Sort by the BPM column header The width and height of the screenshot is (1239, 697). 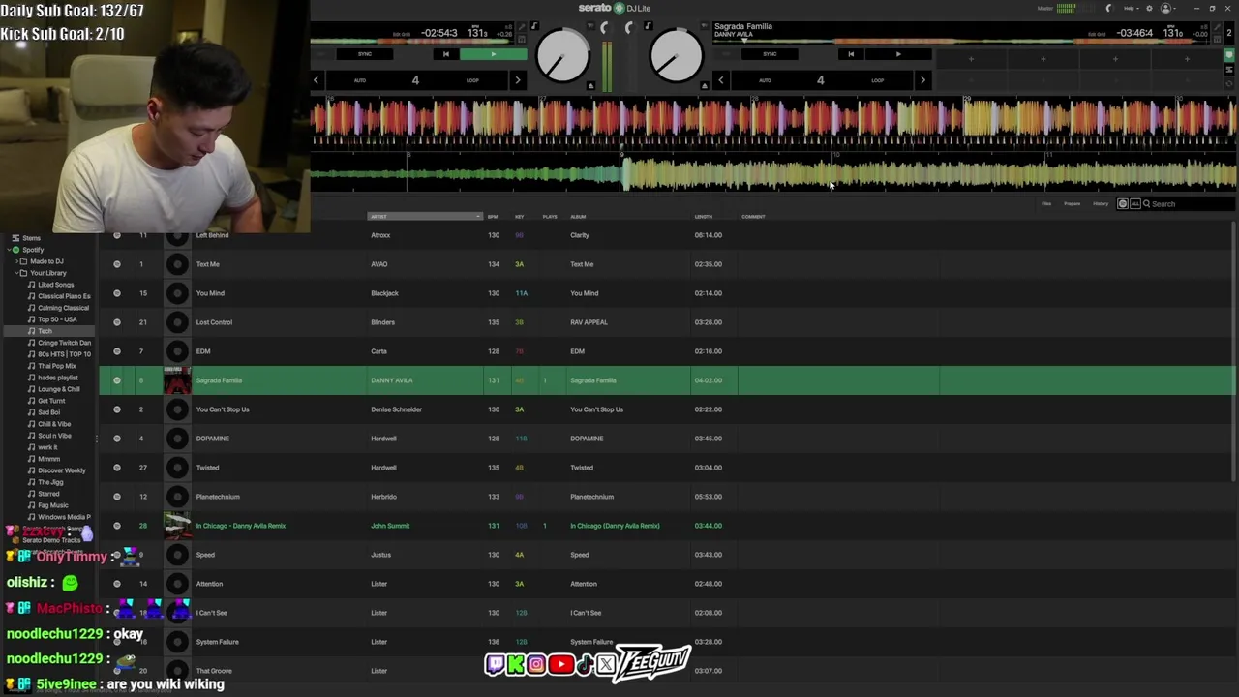[x=493, y=217]
